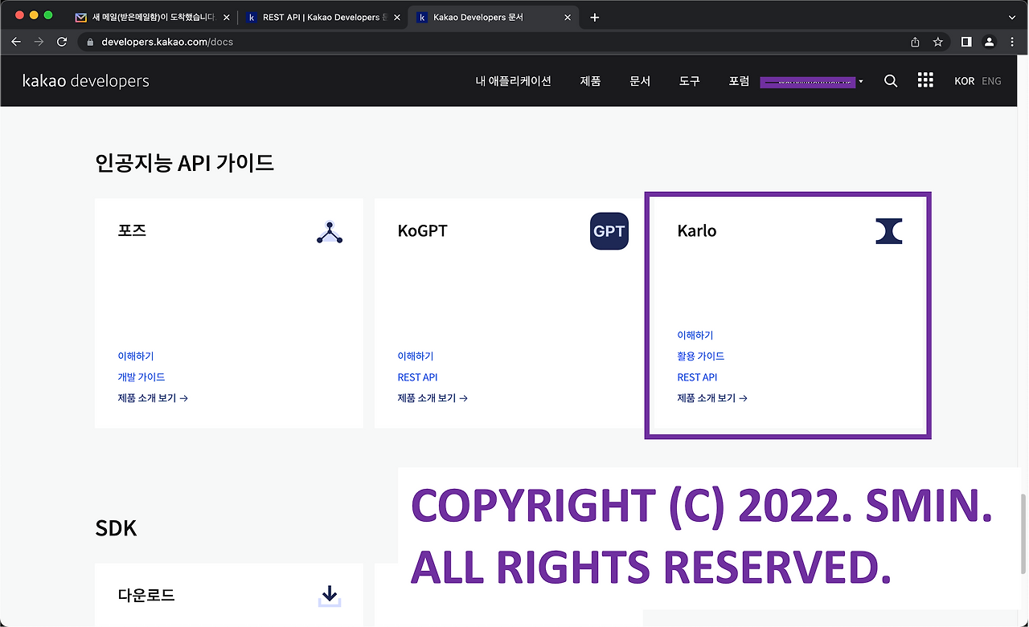Open the Chrome profile icon

pyautogui.click(x=989, y=42)
